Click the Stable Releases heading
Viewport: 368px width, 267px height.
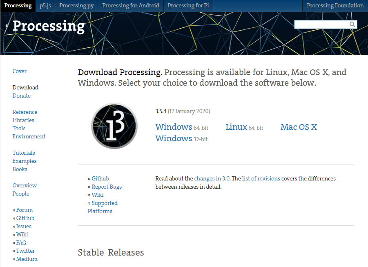(111, 252)
